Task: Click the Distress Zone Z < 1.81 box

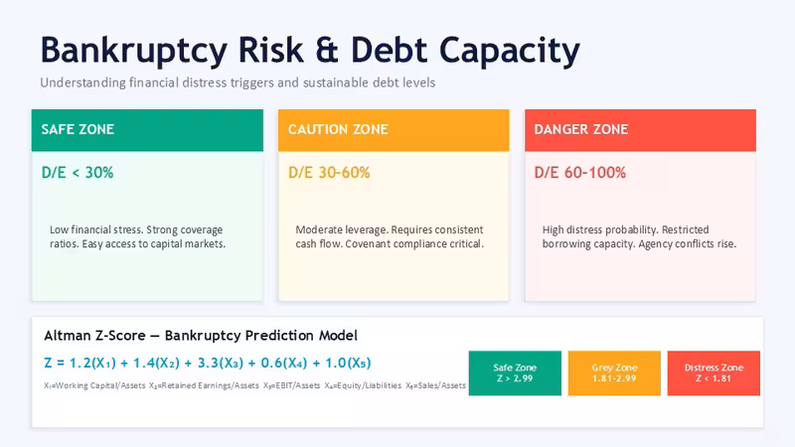Action: pyautogui.click(x=714, y=373)
